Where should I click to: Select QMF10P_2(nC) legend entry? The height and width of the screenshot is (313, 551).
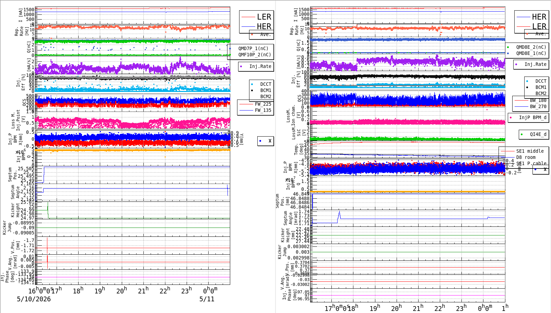250,55
